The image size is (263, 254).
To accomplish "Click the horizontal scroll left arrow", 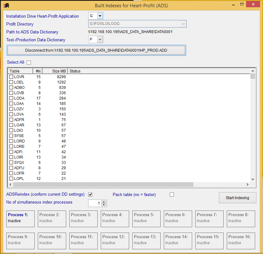I will 11,185.
